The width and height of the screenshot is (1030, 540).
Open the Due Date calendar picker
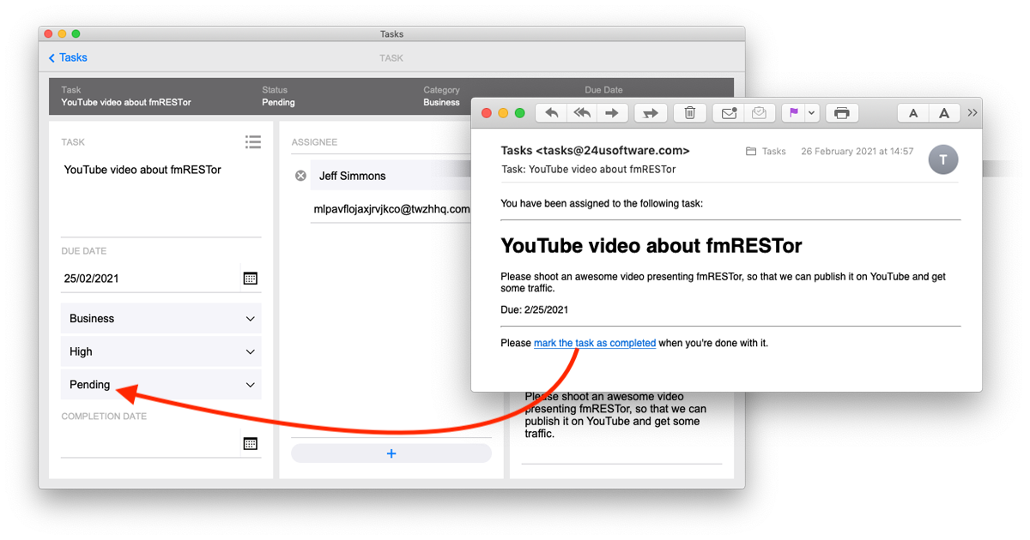(250, 279)
